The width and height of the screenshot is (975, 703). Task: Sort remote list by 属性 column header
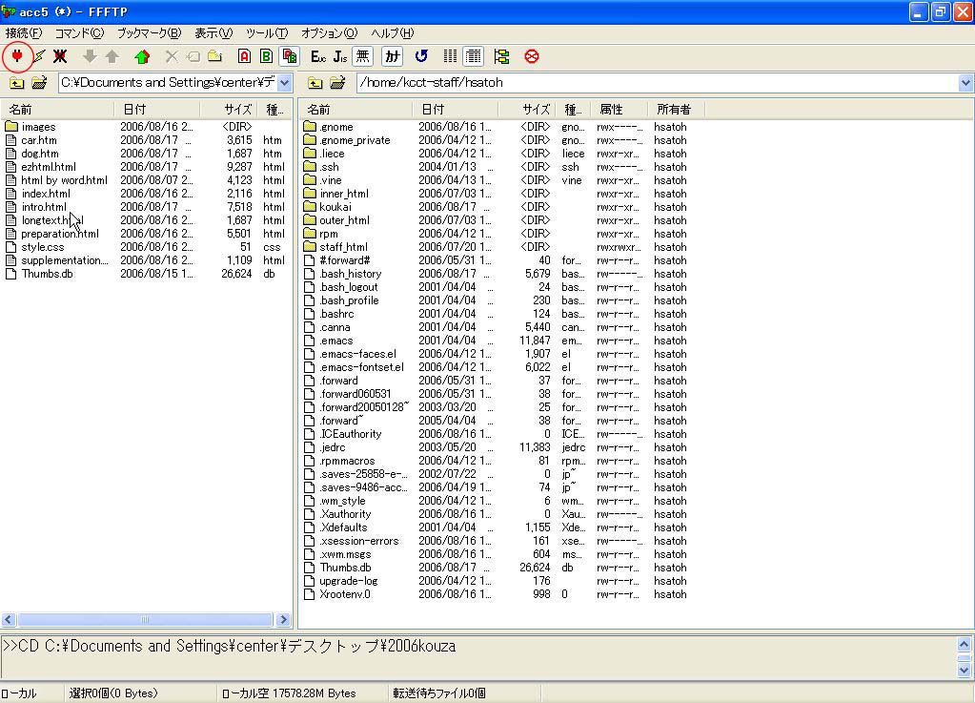620,110
